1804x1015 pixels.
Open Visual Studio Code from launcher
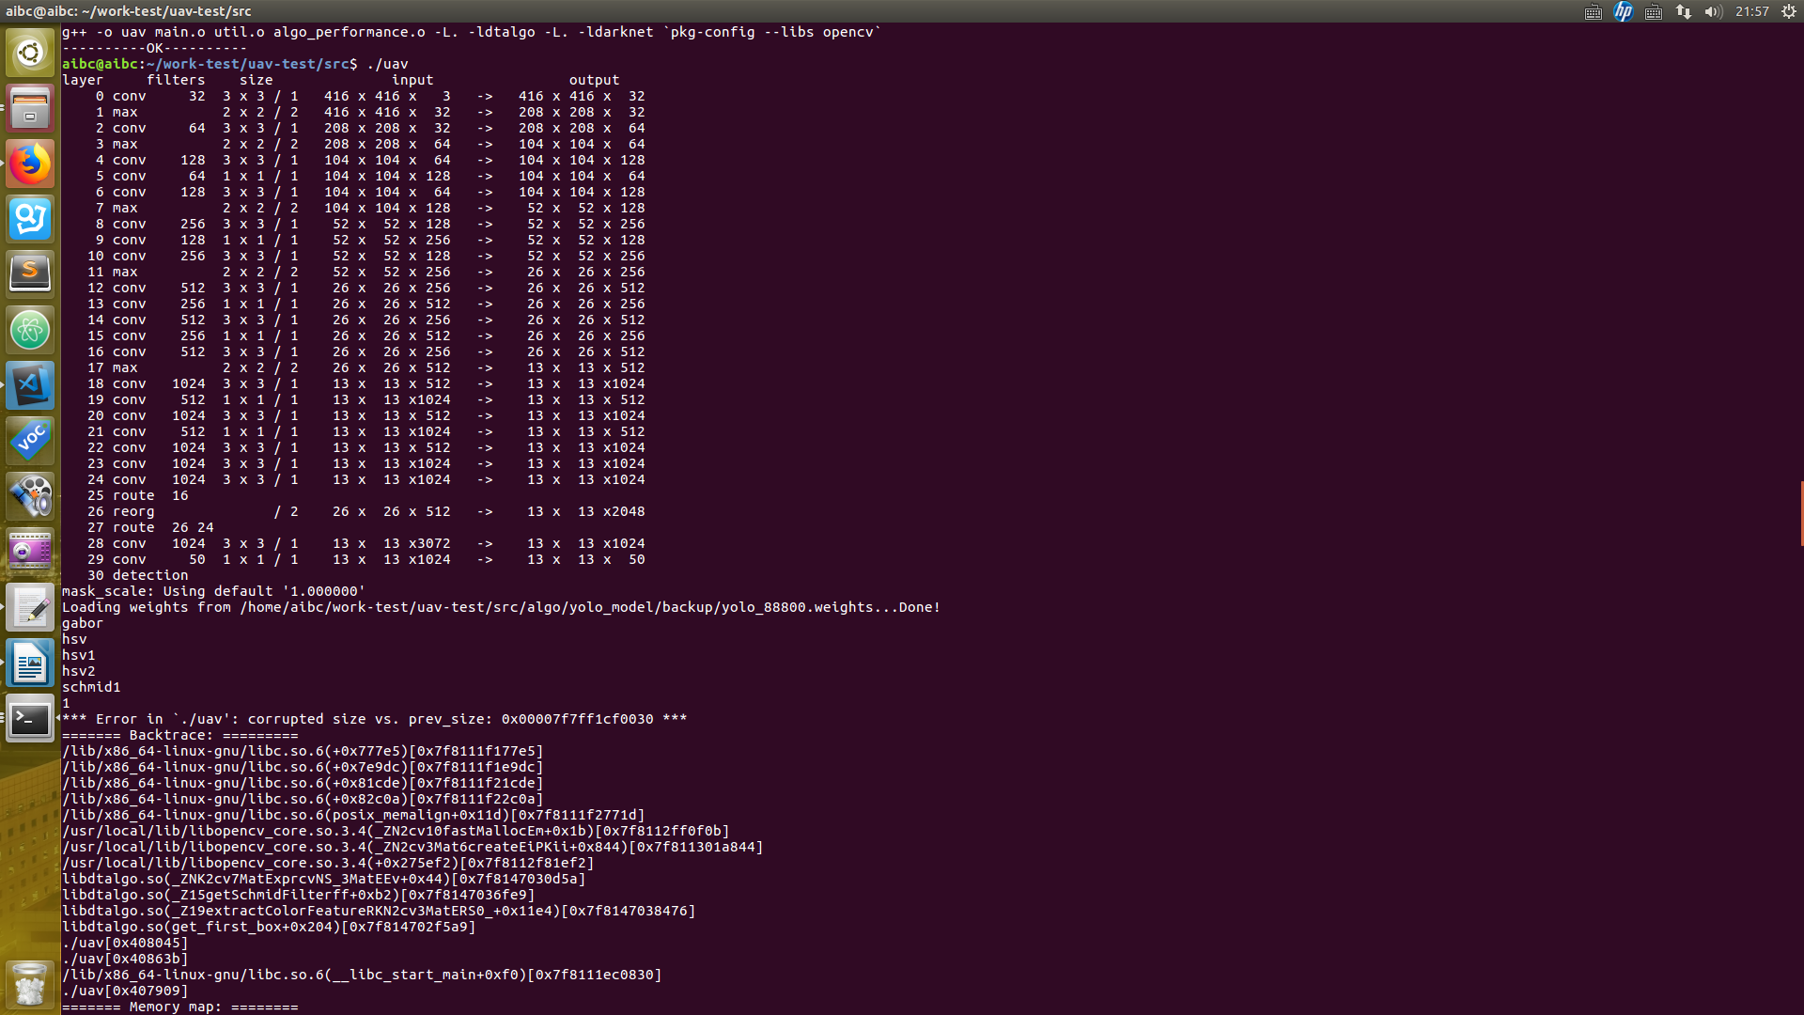tap(30, 385)
